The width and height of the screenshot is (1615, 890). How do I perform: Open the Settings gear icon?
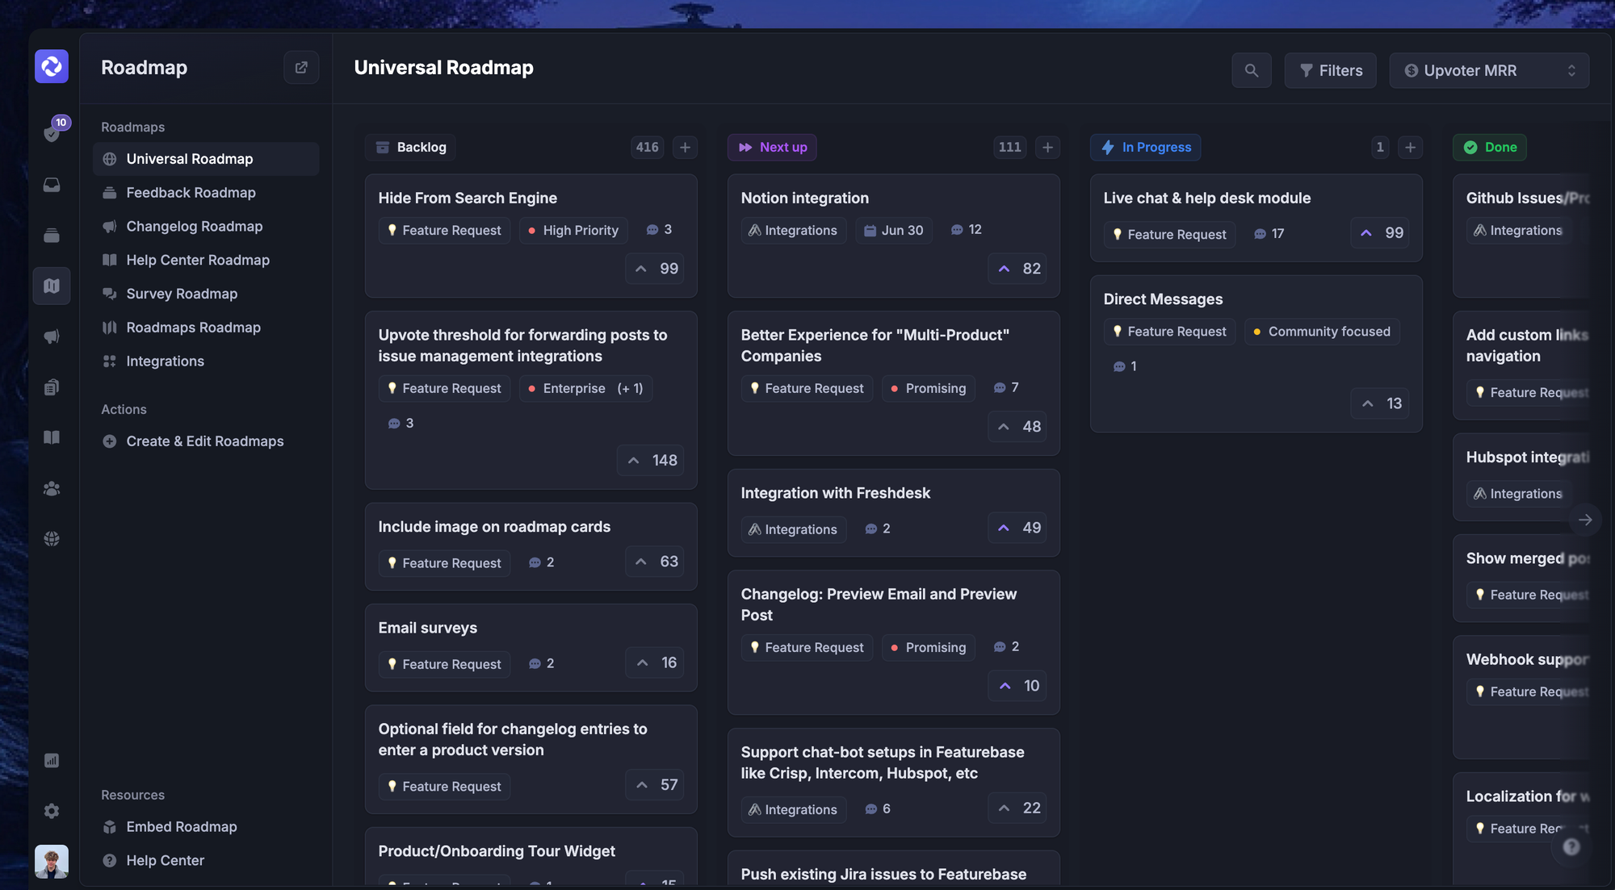(52, 810)
